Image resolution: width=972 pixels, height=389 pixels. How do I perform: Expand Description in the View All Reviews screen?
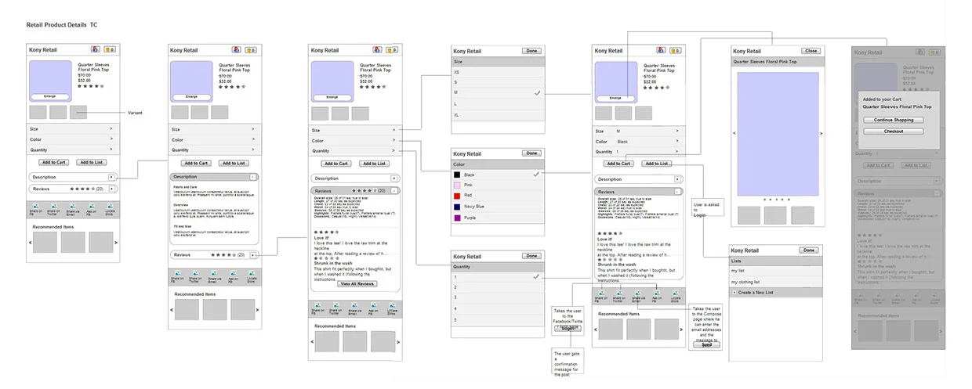[x=395, y=178]
